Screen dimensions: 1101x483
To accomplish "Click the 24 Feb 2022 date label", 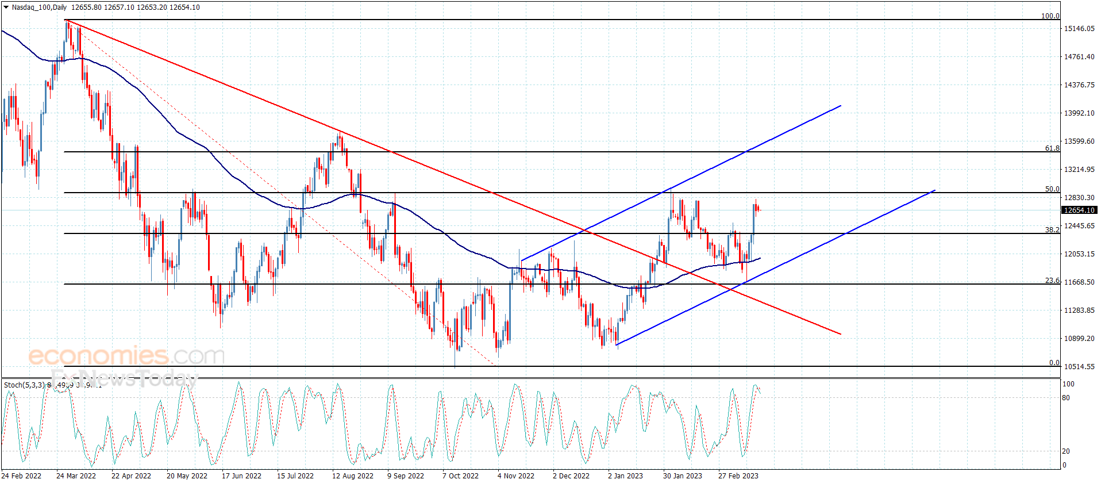I will tap(22, 476).
